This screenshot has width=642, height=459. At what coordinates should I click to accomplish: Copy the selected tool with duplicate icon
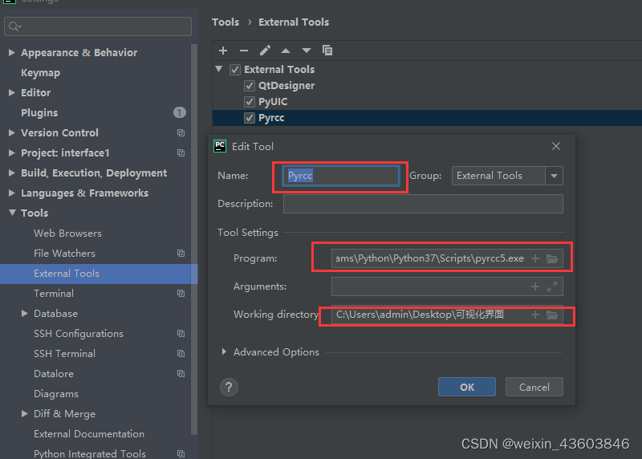[x=327, y=51]
